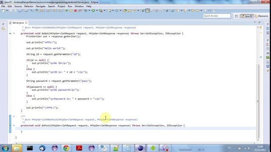
Task: Open the green Android taskbar icon
Action: point(153,148)
